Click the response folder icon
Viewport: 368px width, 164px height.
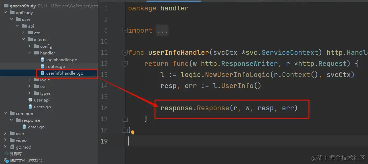[18, 120]
